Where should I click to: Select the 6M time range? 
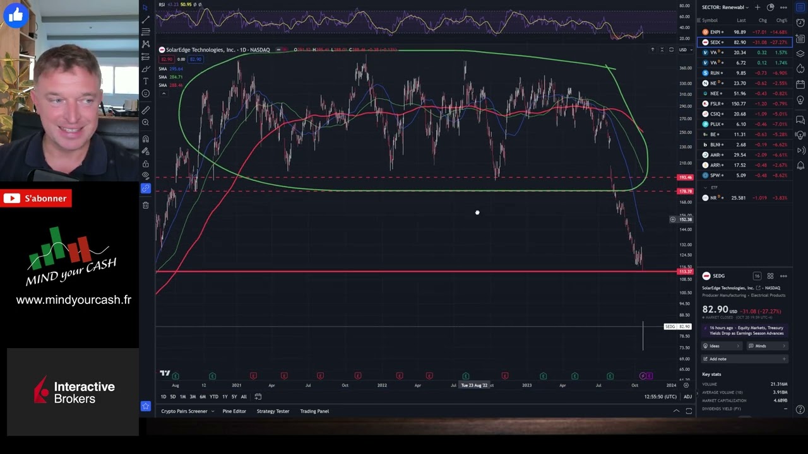(203, 397)
